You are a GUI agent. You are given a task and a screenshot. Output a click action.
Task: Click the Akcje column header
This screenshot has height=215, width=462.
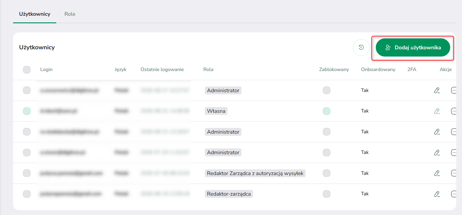(x=446, y=70)
